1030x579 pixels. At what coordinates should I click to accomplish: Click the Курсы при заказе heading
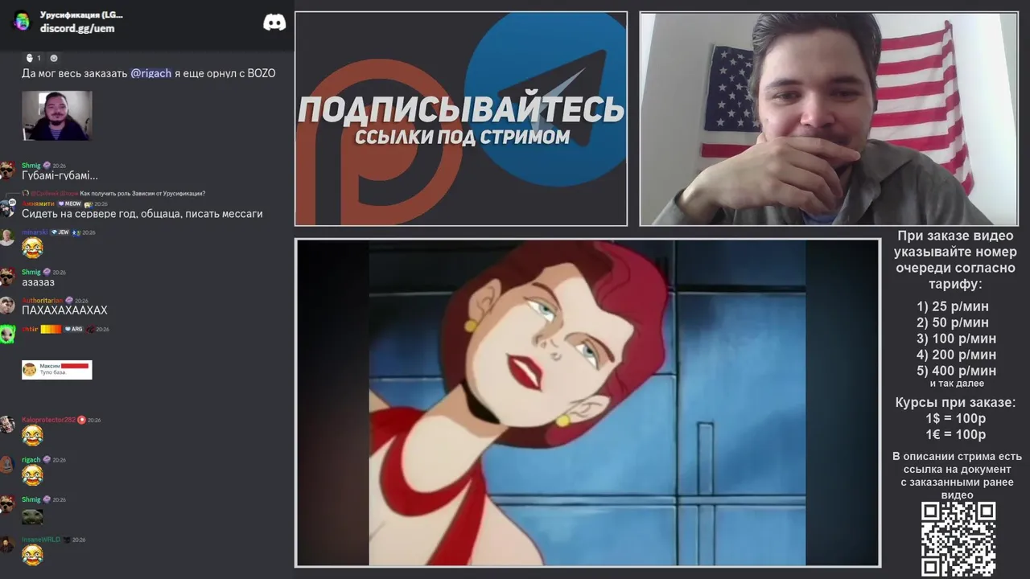click(x=956, y=403)
